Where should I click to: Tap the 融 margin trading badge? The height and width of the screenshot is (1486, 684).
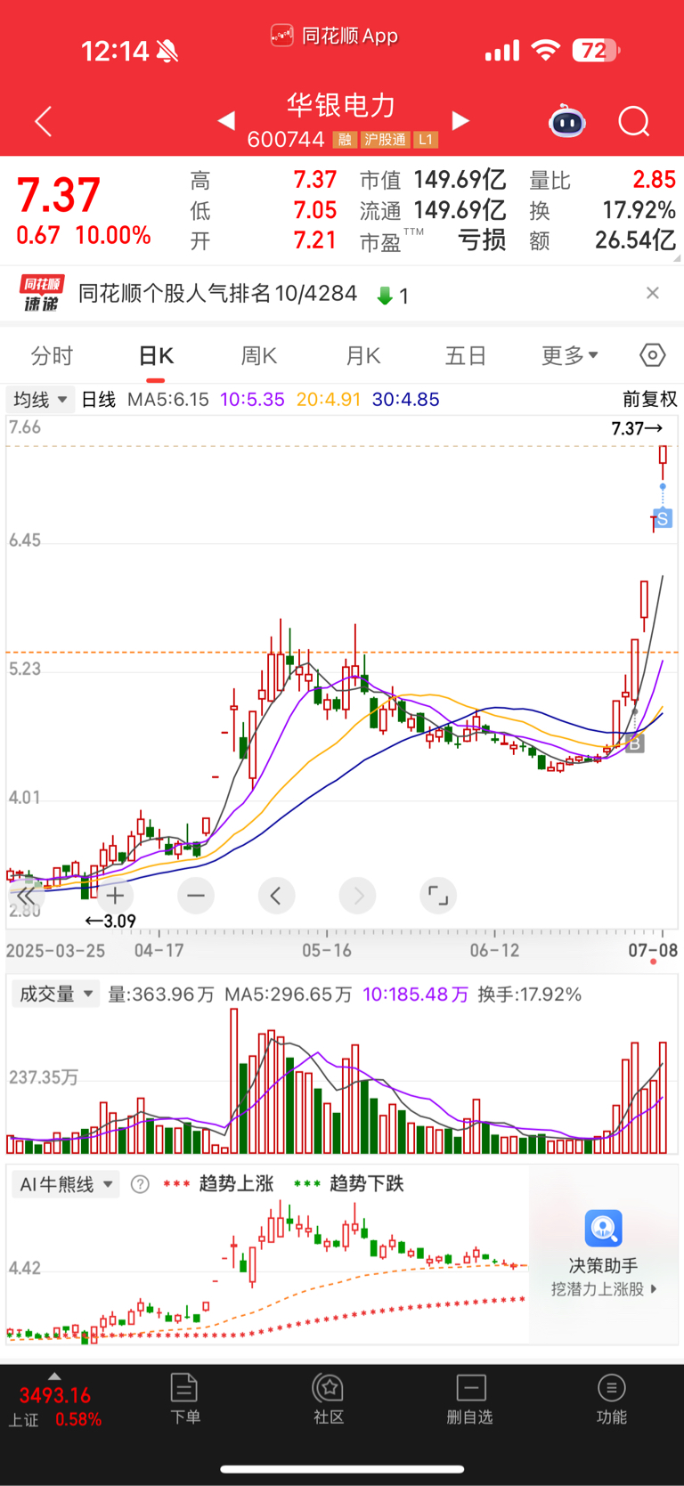(x=345, y=140)
